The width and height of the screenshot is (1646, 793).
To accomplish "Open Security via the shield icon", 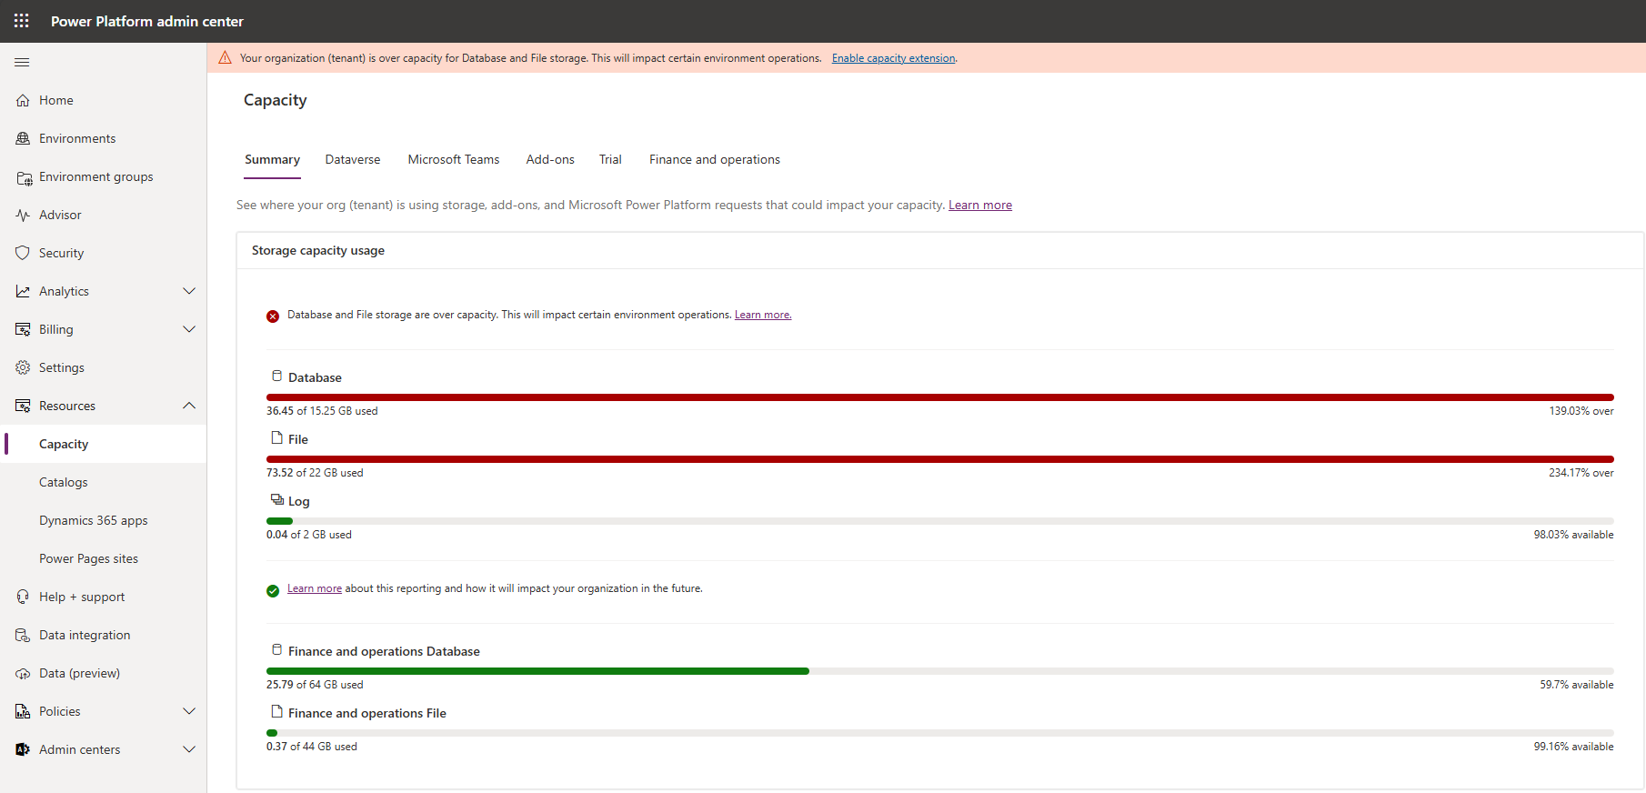I will coord(23,253).
